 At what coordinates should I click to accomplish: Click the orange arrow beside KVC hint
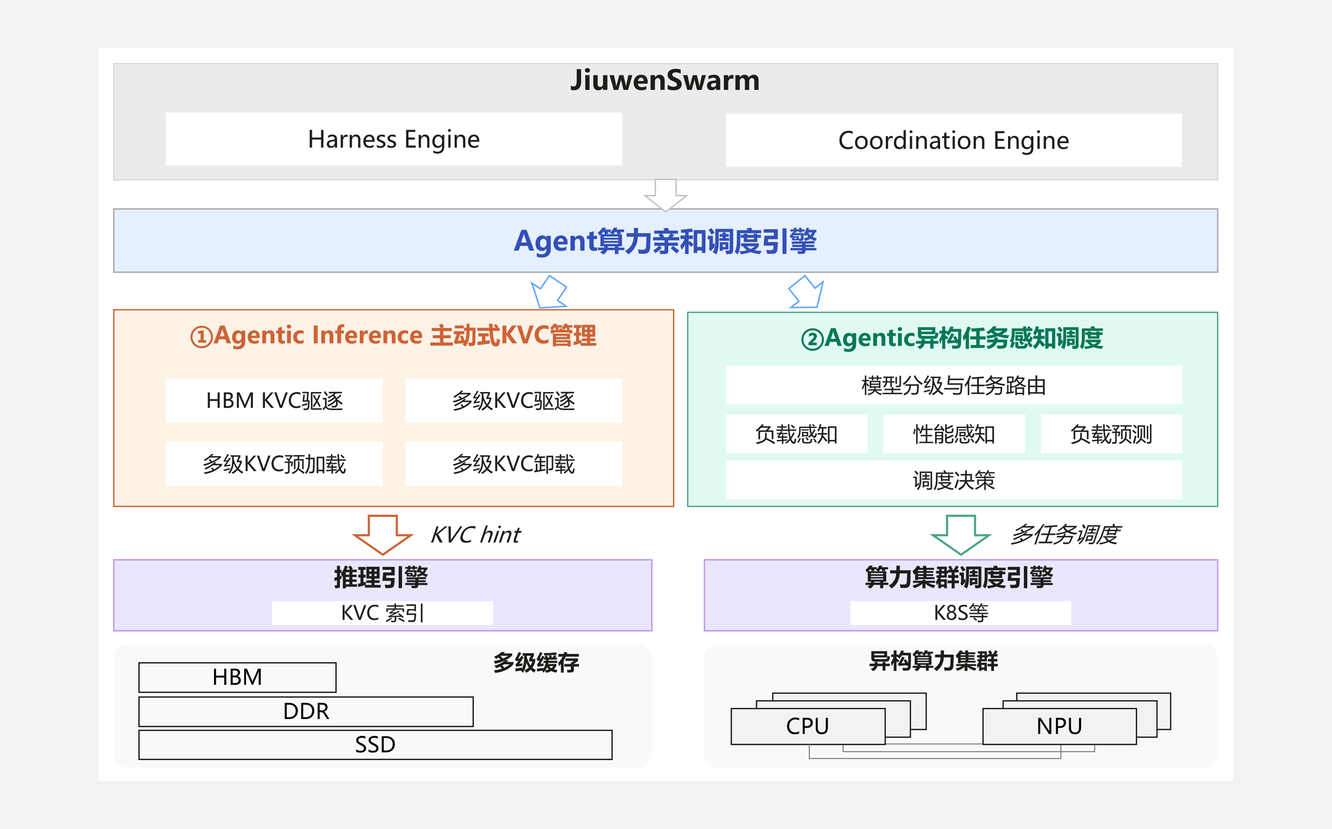point(382,535)
